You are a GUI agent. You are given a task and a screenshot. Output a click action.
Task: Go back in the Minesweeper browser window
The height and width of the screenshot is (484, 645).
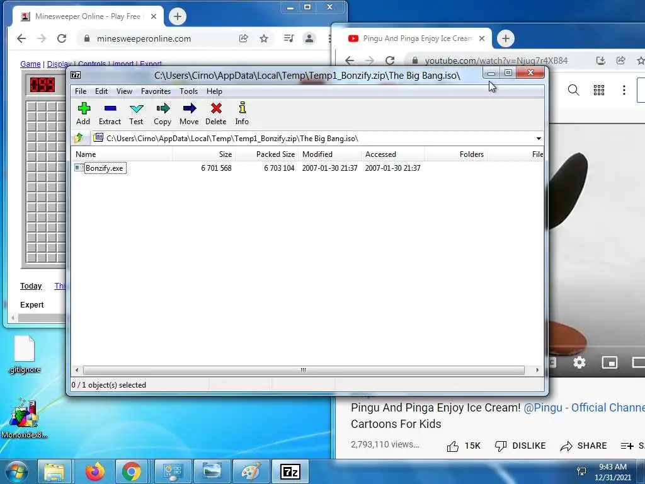pyautogui.click(x=21, y=38)
